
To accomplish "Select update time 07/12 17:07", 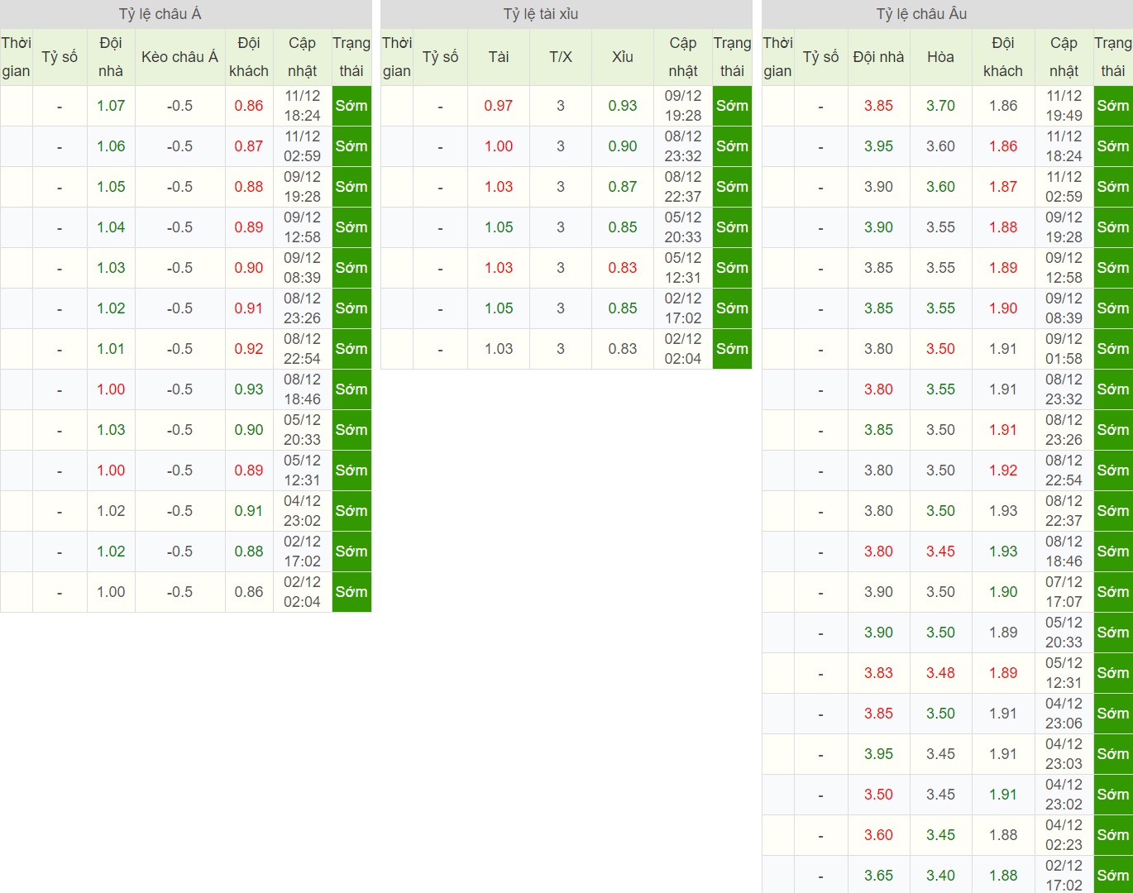I will 1064,592.
